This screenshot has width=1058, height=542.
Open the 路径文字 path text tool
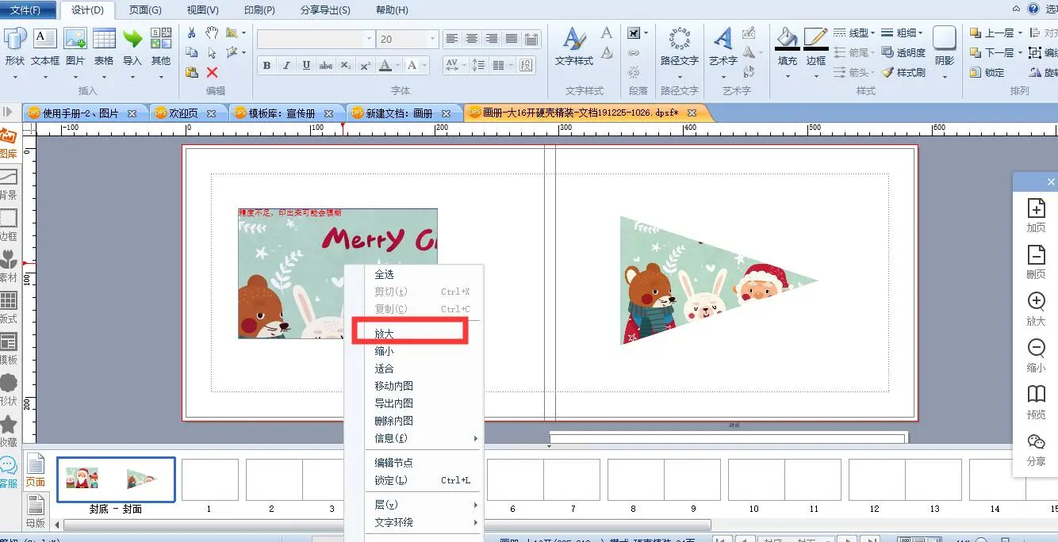click(x=680, y=46)
